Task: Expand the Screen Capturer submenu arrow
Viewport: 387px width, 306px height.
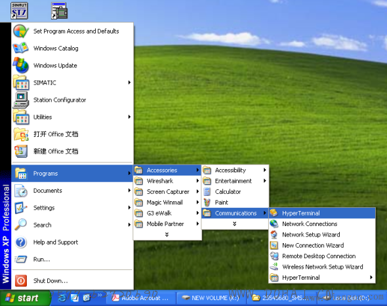Action: pyautogui.click(x=197, y=191)
